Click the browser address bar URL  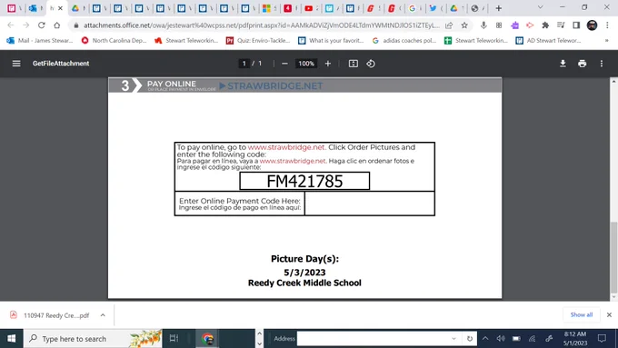coord(262,25)
